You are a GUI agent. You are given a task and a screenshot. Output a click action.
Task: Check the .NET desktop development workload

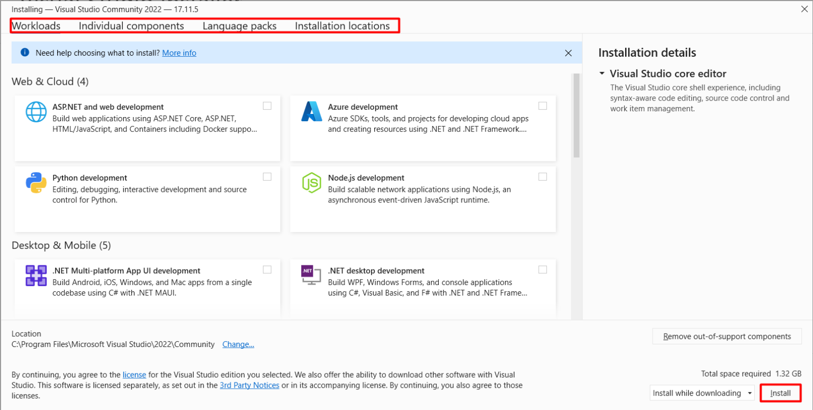pyautogui.click(x=543, y=269)
